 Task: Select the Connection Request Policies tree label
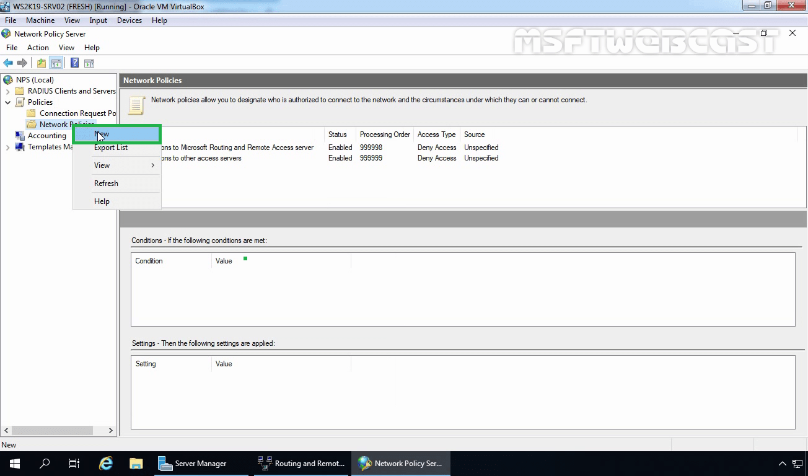[77, 113]
